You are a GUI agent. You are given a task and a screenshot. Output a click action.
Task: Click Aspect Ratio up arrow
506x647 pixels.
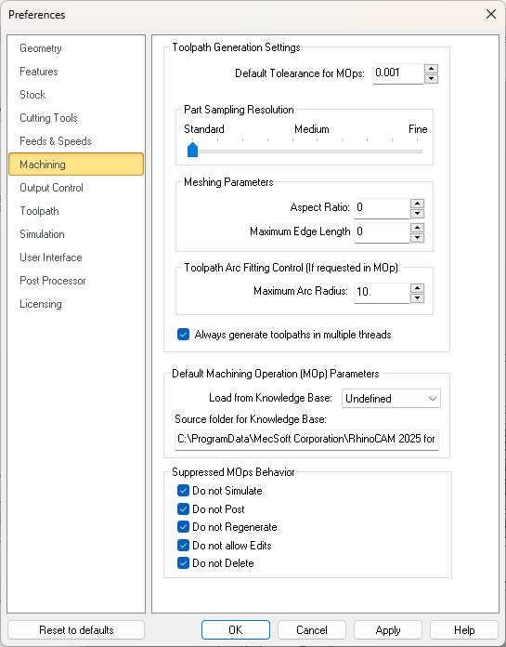[x=418, y=204]
